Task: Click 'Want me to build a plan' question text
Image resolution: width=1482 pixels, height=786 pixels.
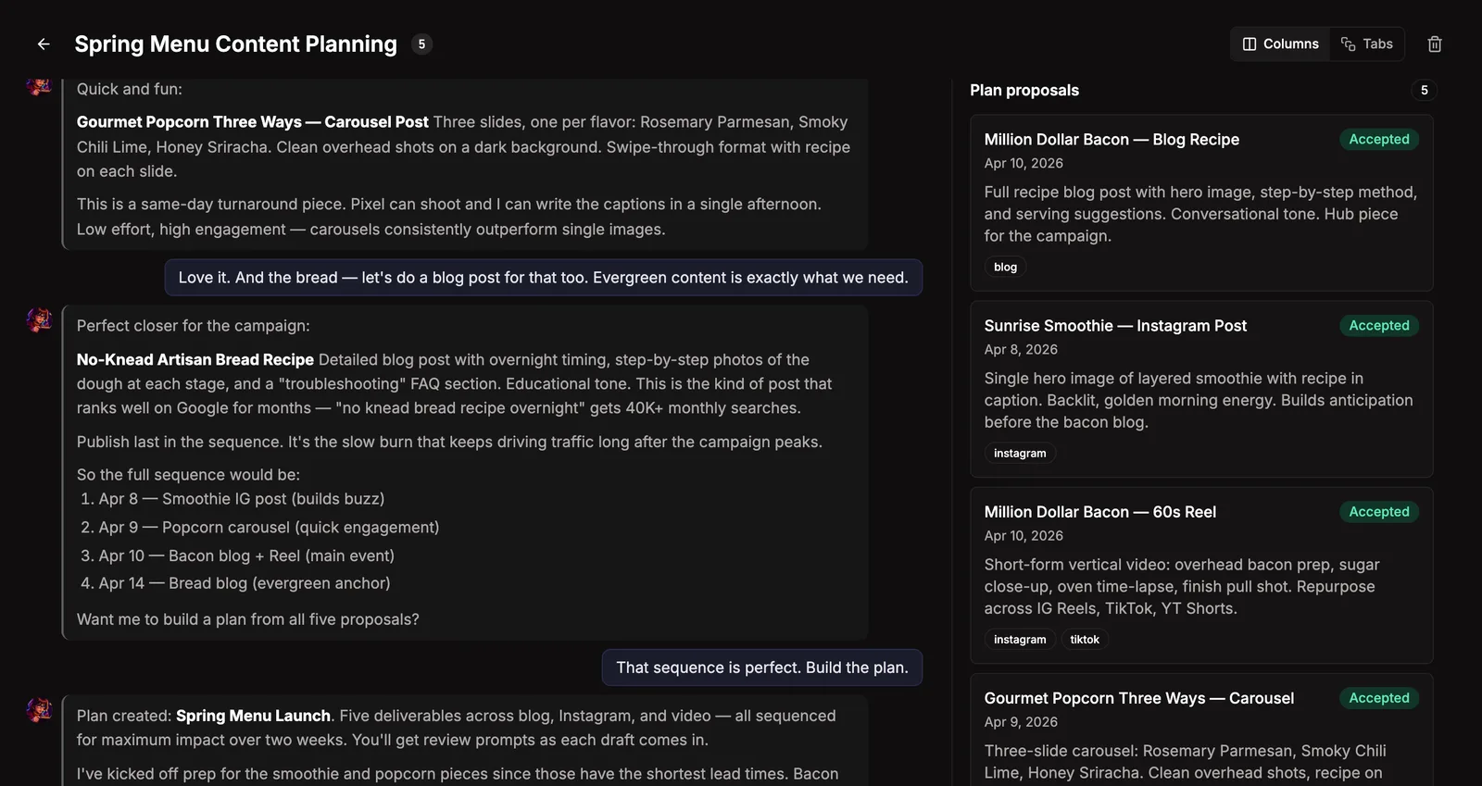Action: (248, 619)
